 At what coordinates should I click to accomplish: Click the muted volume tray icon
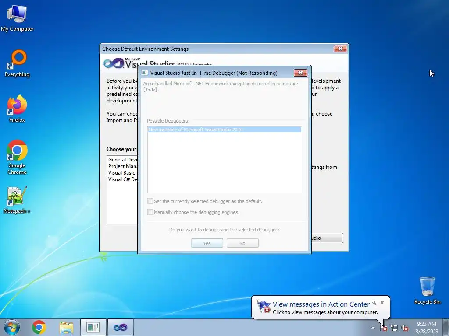coord(405,328)
